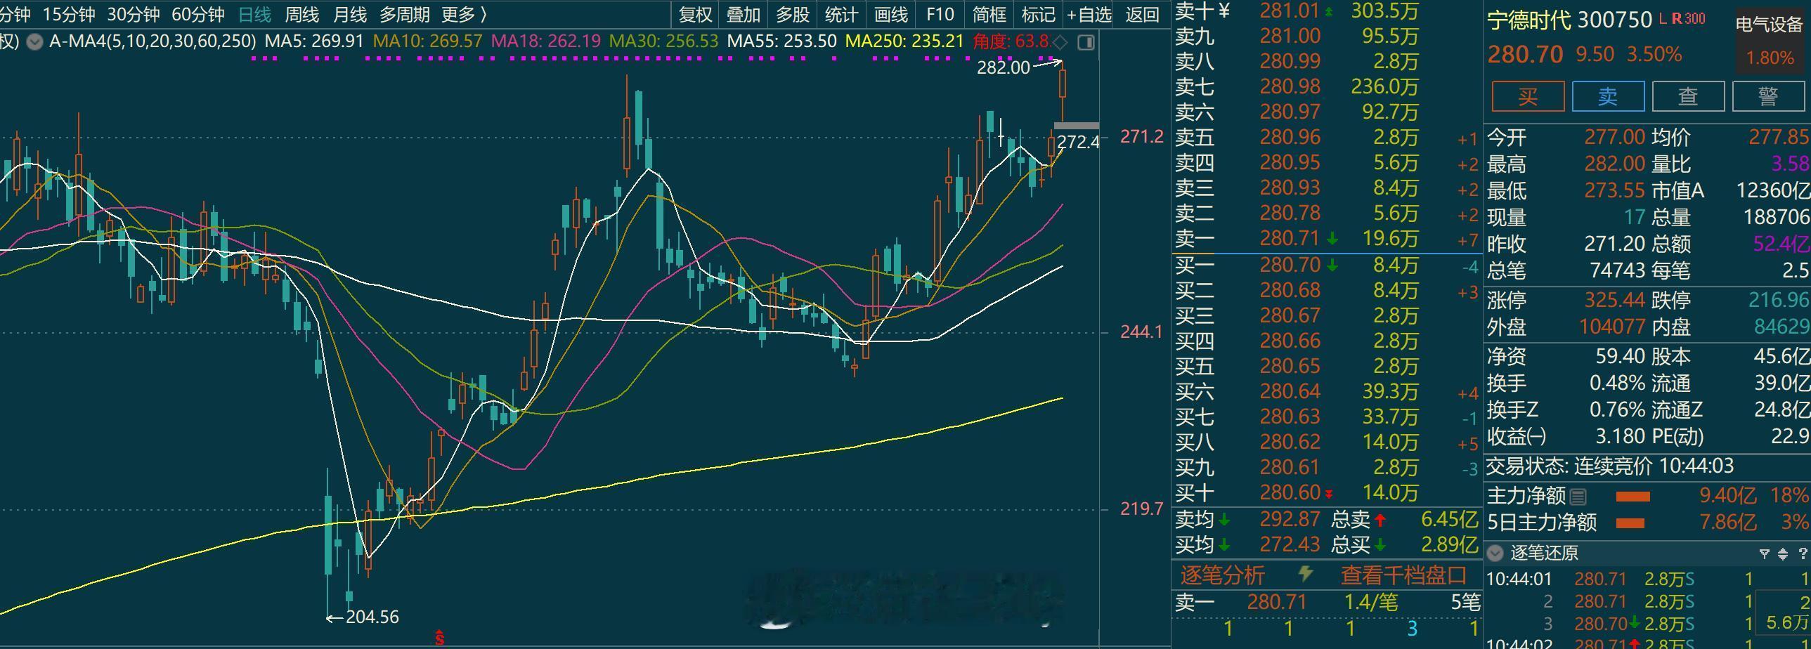Collapse the 逐笔还原 panel with its chevron
This screenshot has width=1811, height=649.
click(1495, 553)
